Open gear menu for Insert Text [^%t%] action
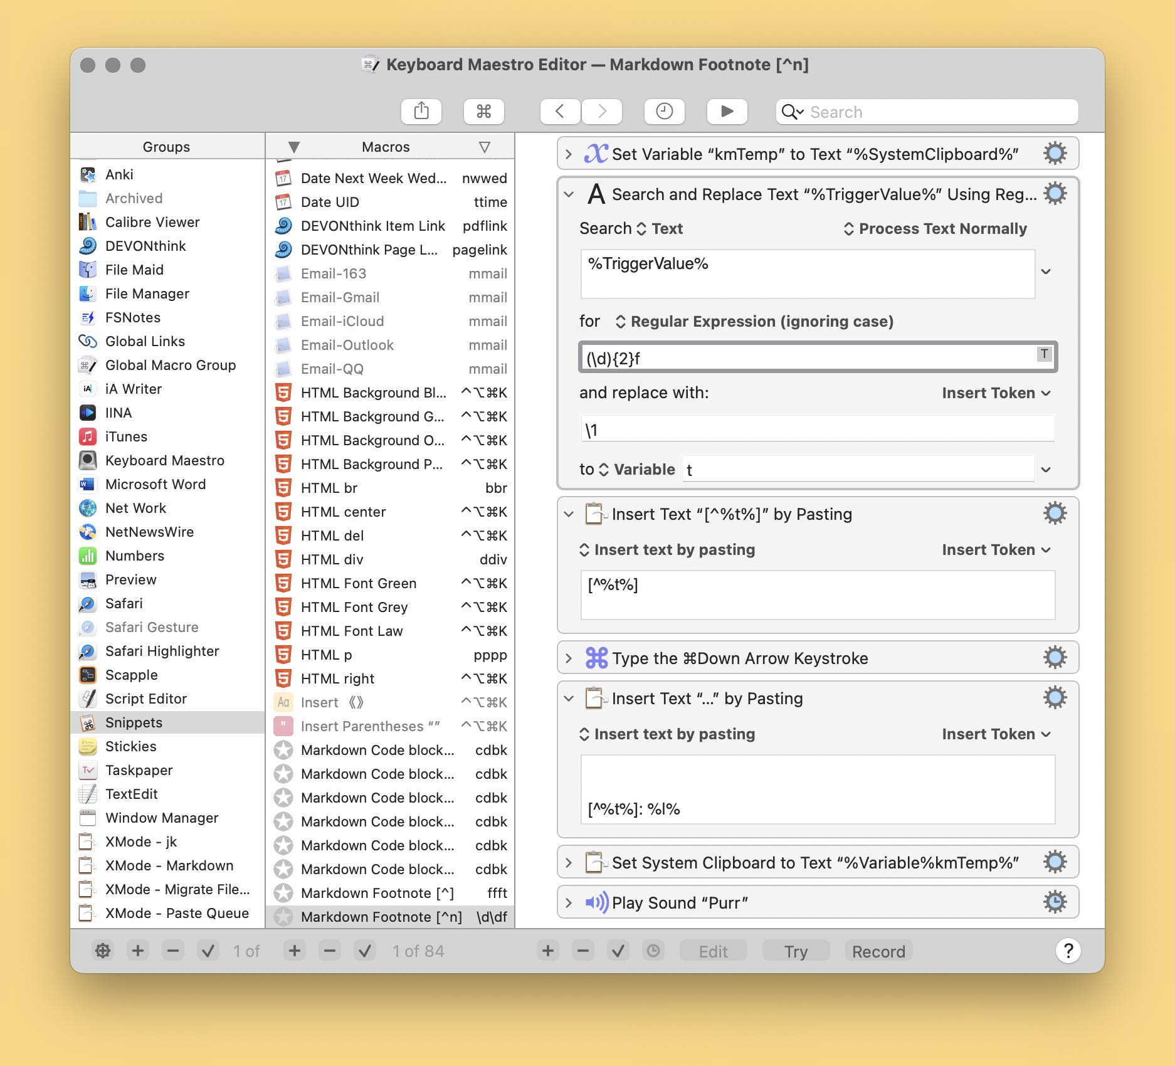This screenshot has width=1175, height=1066. tap(1055, 513)
